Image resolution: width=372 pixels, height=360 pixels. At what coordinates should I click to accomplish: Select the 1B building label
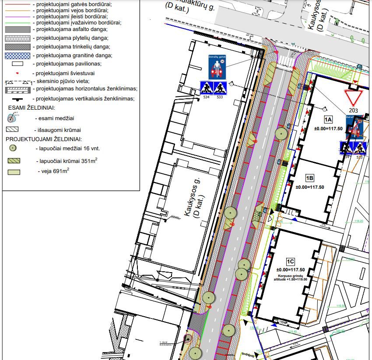click(310, 178)
